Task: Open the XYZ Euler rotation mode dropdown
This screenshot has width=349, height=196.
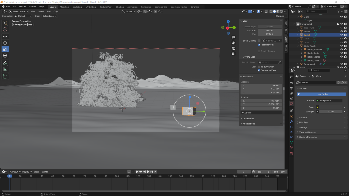Action: tap(261, 113)
